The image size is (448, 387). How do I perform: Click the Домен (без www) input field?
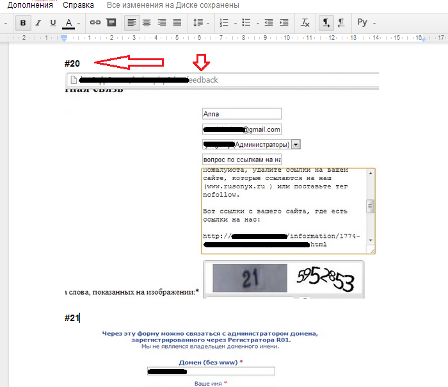(x=211, y=371)
